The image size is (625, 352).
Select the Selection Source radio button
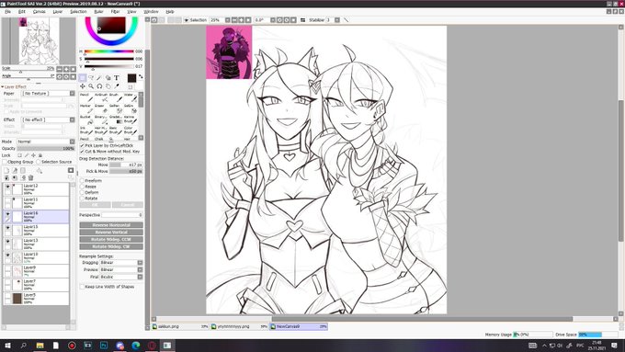39,162
